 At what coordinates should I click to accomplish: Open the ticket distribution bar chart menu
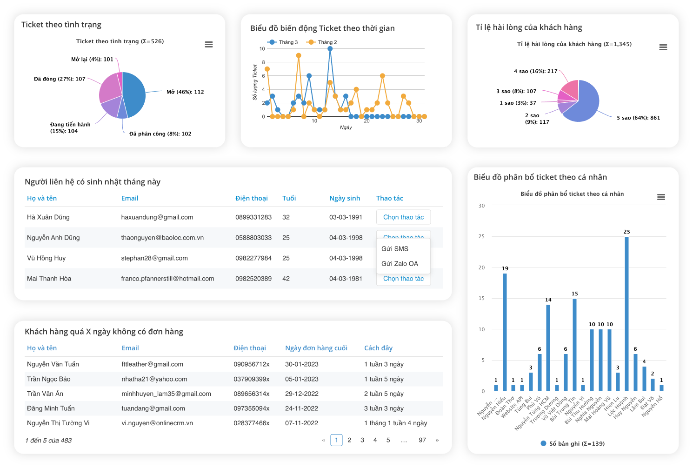[x=661, y=197]
